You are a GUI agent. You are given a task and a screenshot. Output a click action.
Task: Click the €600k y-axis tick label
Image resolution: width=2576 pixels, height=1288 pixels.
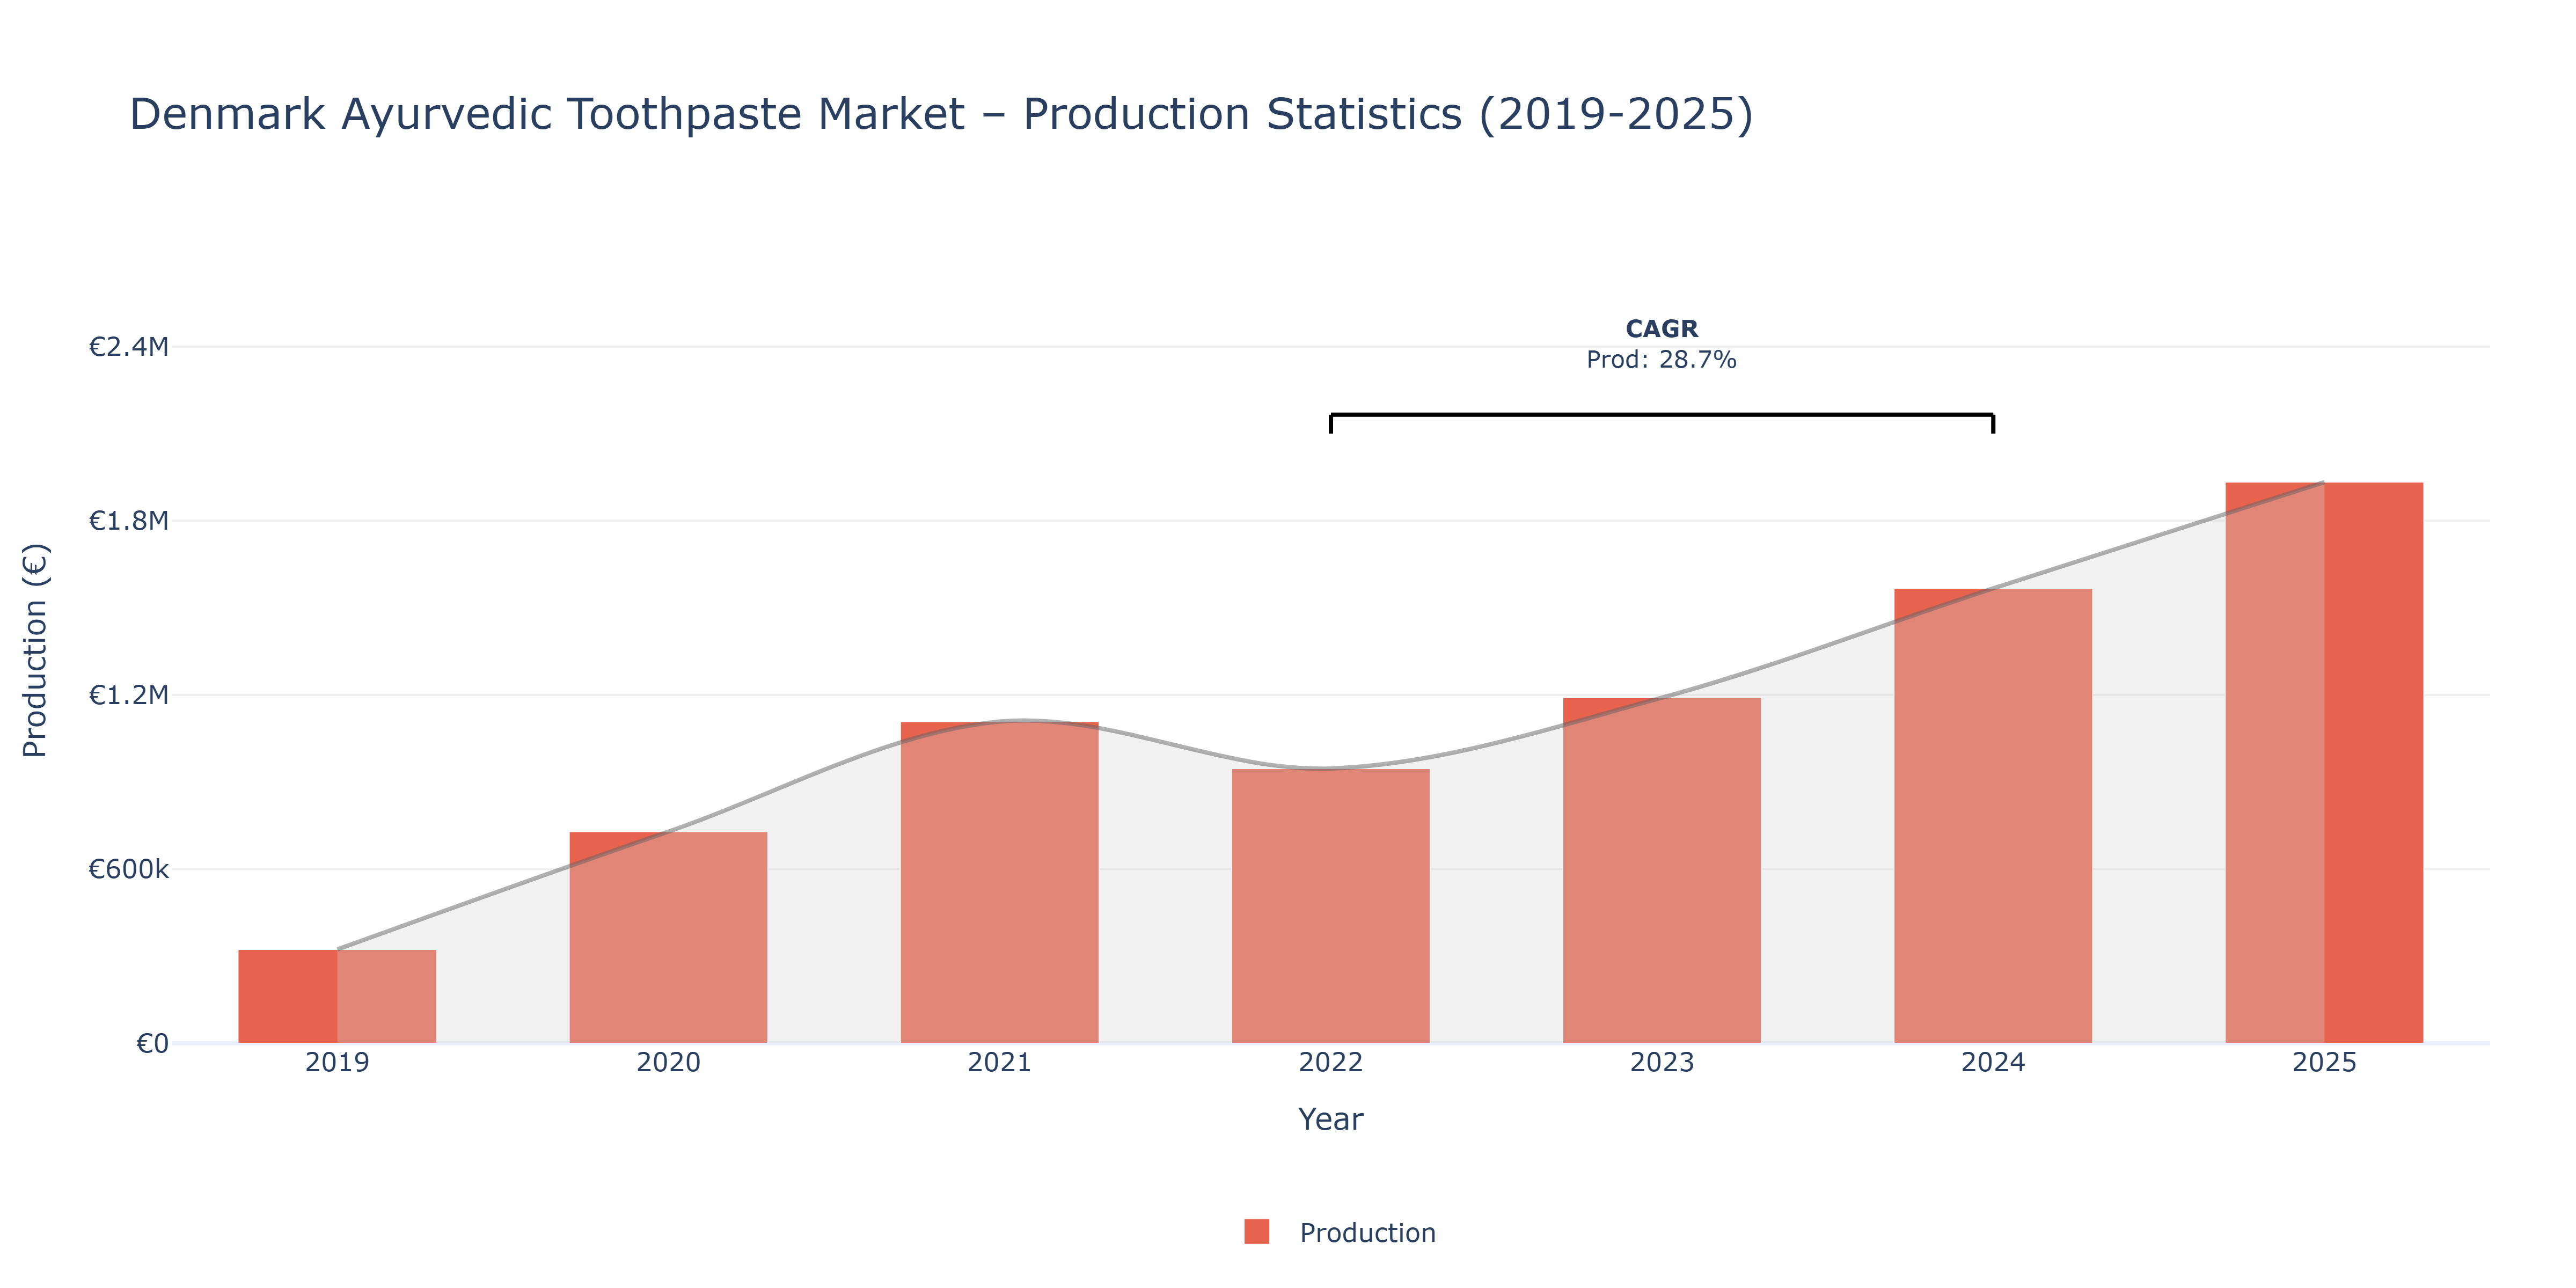tap(129, 869)
